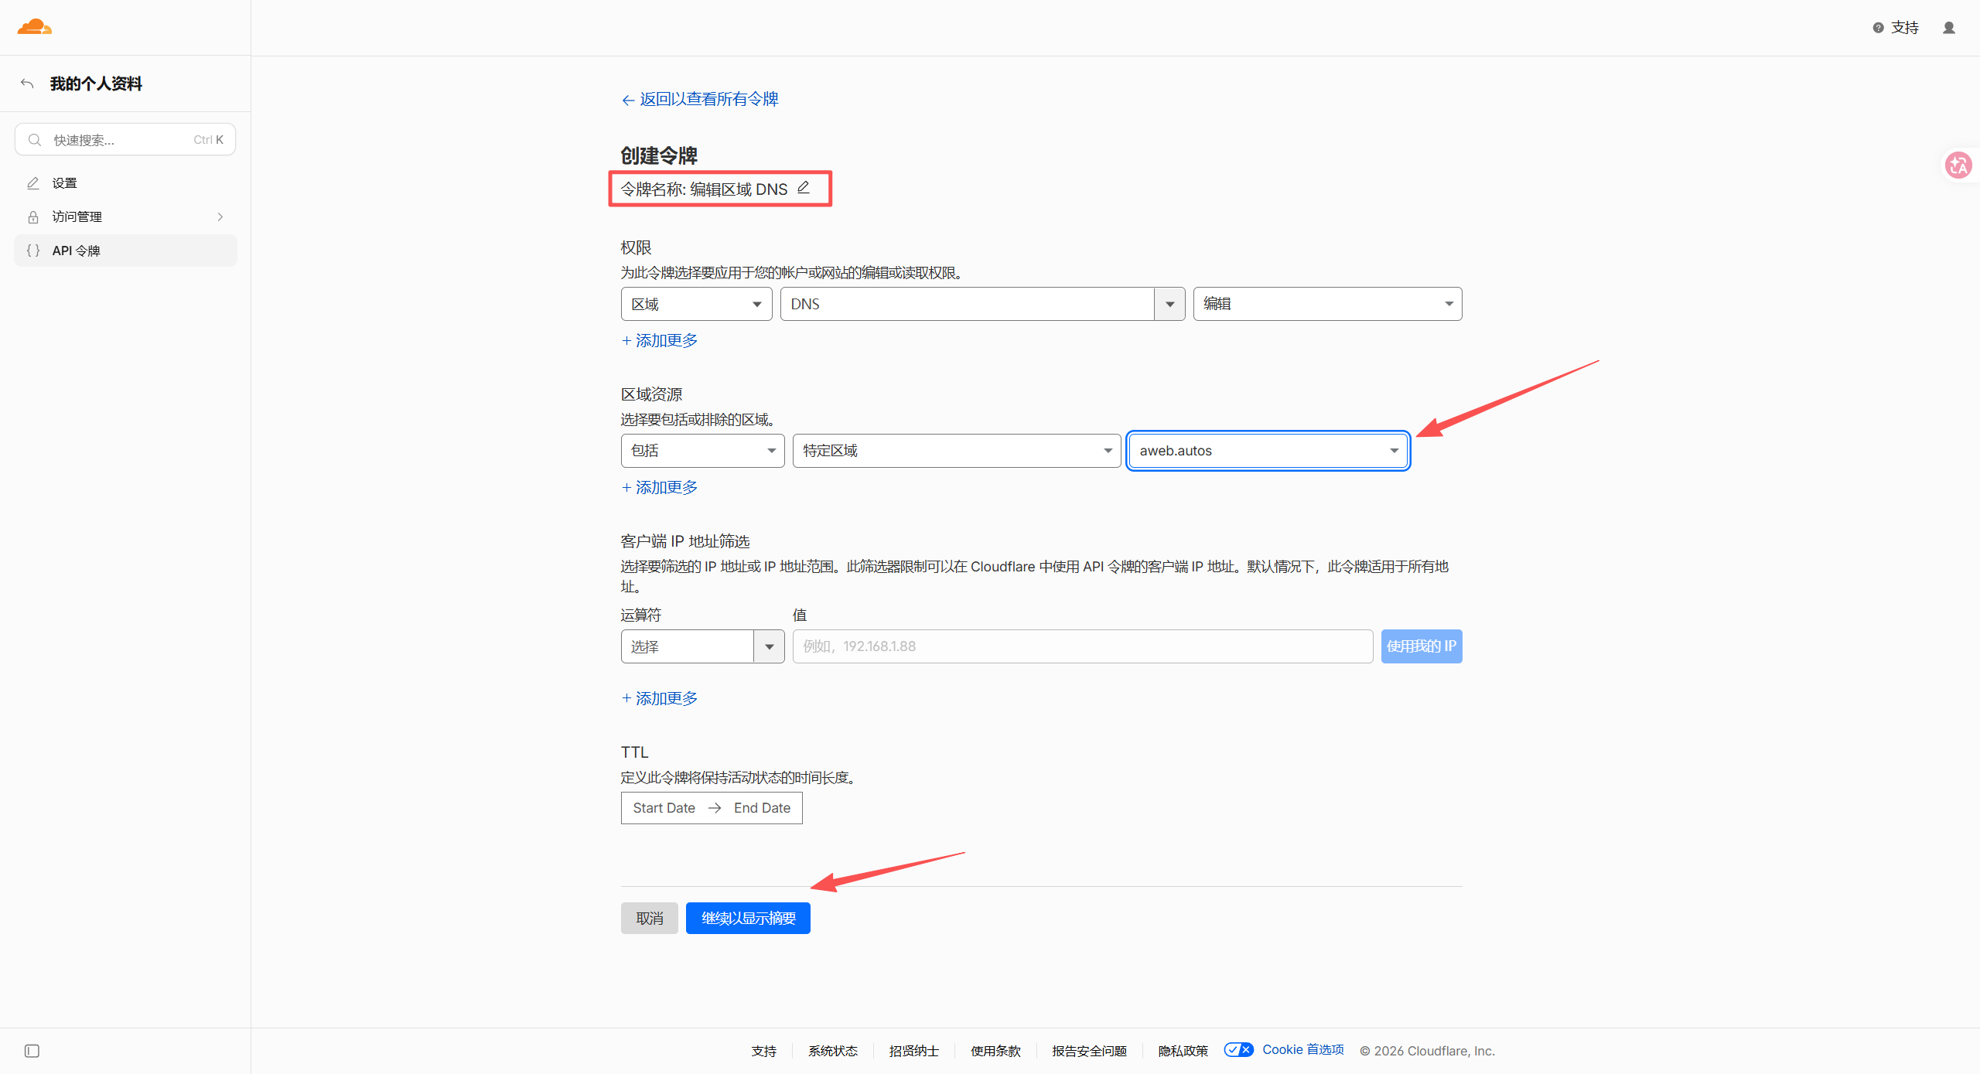Toggle the Cookie 首选项 switch
Screen dimensions: 1980x1074
[x=1238, y=1050]
